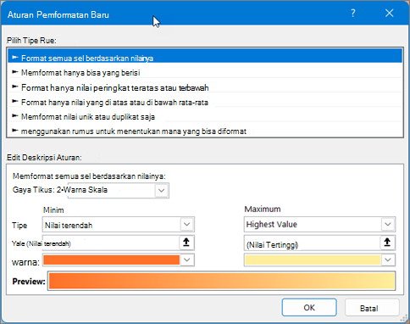Viewport: 410px width, 324px height.
Task: Click the maximum value range selector arrow icon
Action: tap(387, 243)
